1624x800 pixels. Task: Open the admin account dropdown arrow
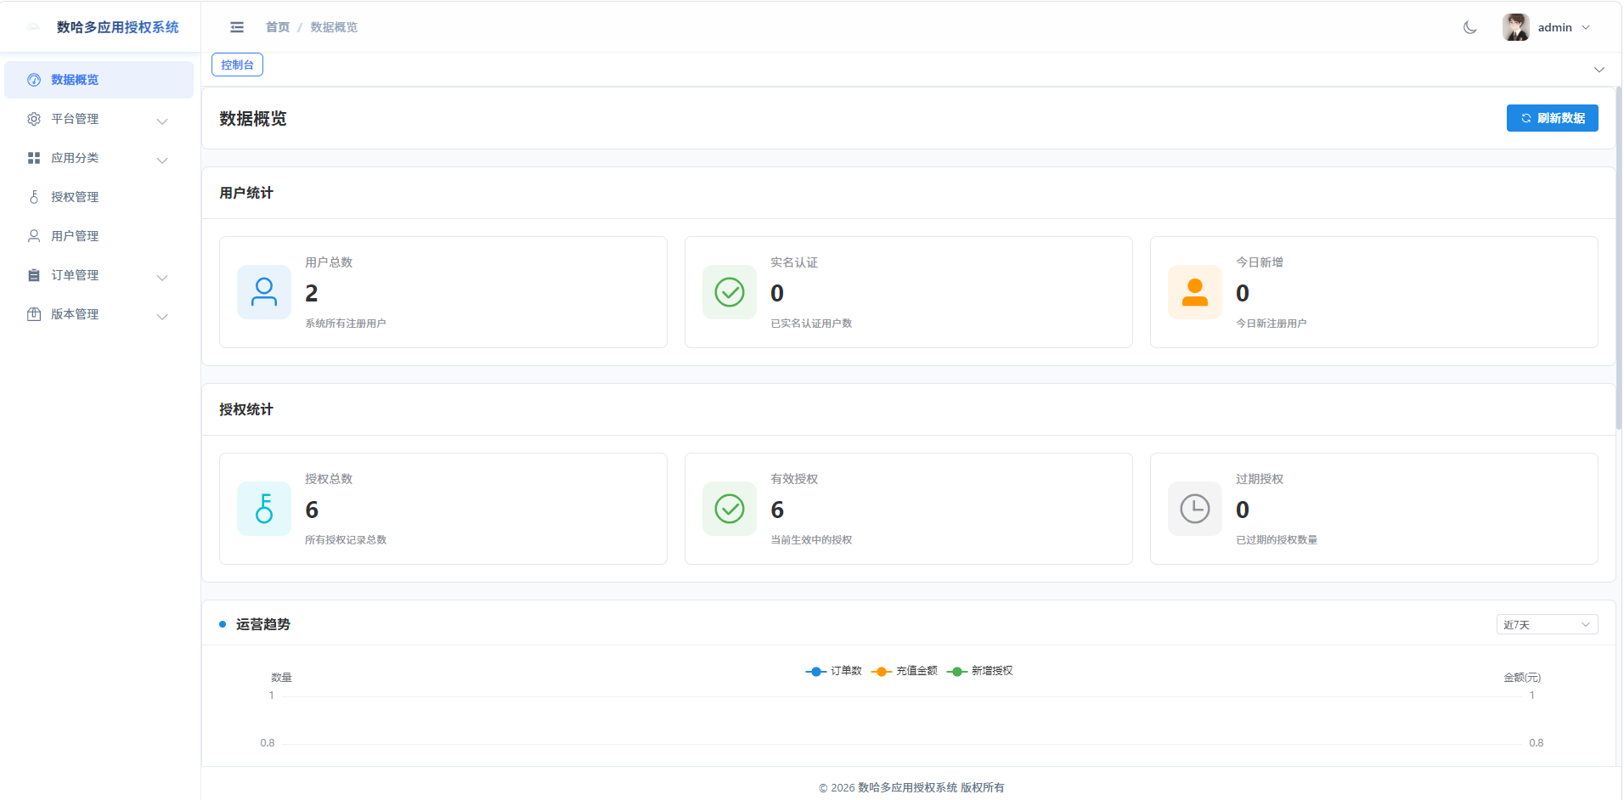[1586, 27]
